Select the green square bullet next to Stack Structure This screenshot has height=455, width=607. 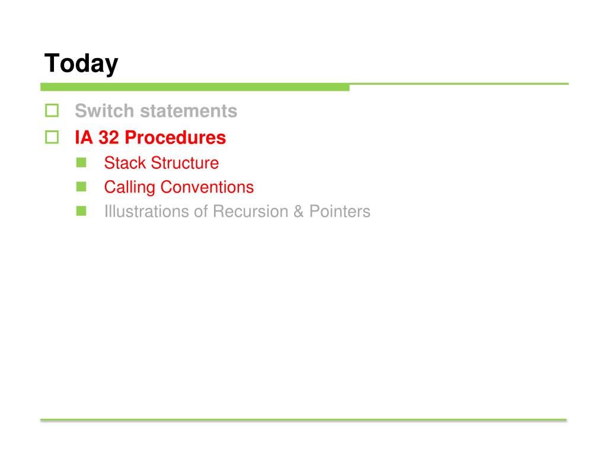pos(81,162)
